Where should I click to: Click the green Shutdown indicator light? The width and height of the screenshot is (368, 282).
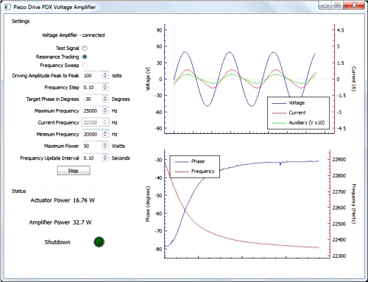[99, 242]
